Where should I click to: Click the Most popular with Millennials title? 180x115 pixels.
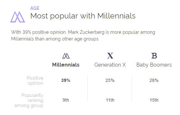[83, 16]
